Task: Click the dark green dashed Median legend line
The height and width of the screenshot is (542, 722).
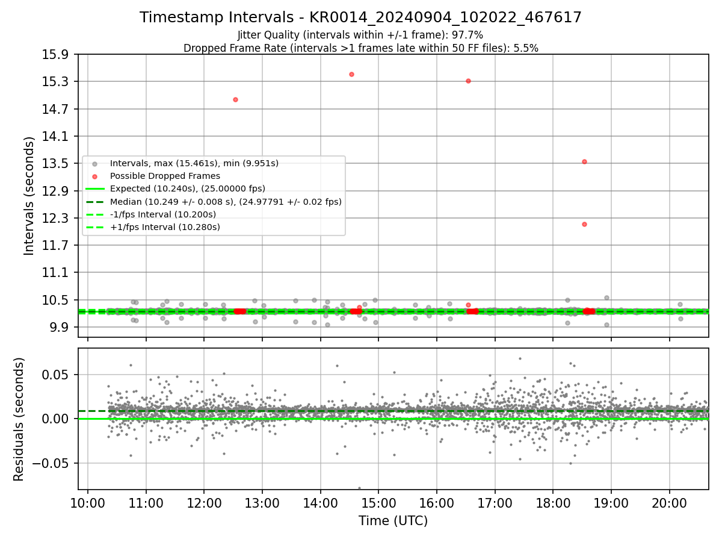Action: [x=94, y=202]
